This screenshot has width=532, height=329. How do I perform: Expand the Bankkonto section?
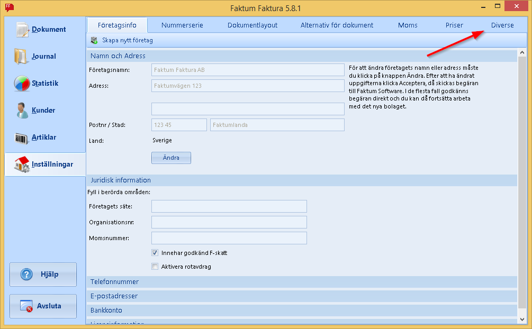(302, 310)
